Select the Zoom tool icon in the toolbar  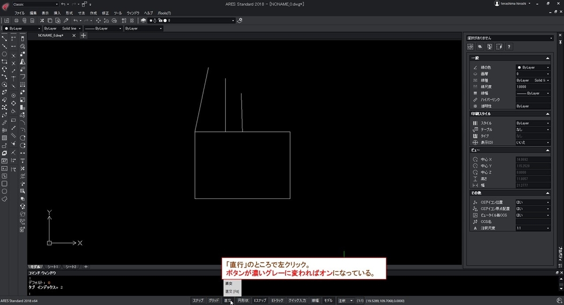point(107,20)
